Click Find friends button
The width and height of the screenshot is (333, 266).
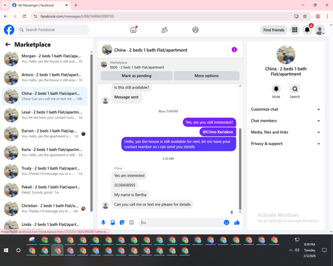click(274, 30)
